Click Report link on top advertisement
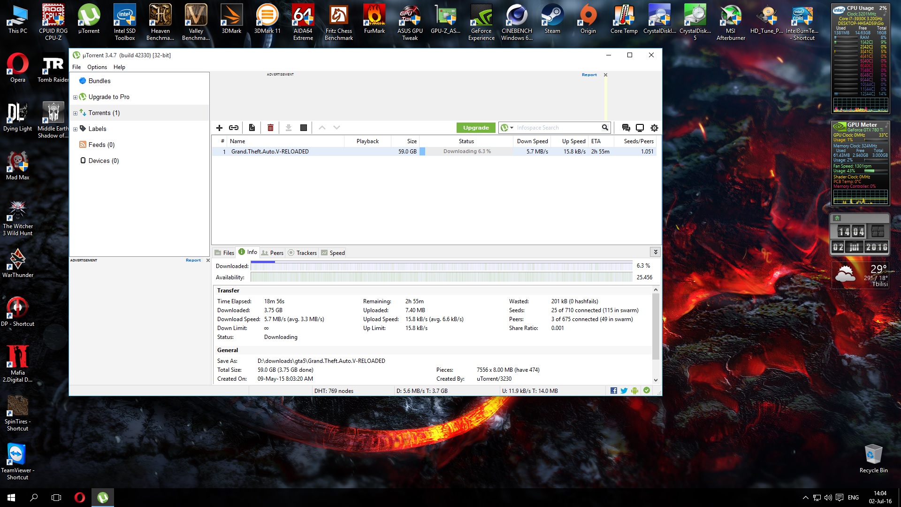Screen dimensions: 901x507 pyautogui.click(x=589, y=75)
